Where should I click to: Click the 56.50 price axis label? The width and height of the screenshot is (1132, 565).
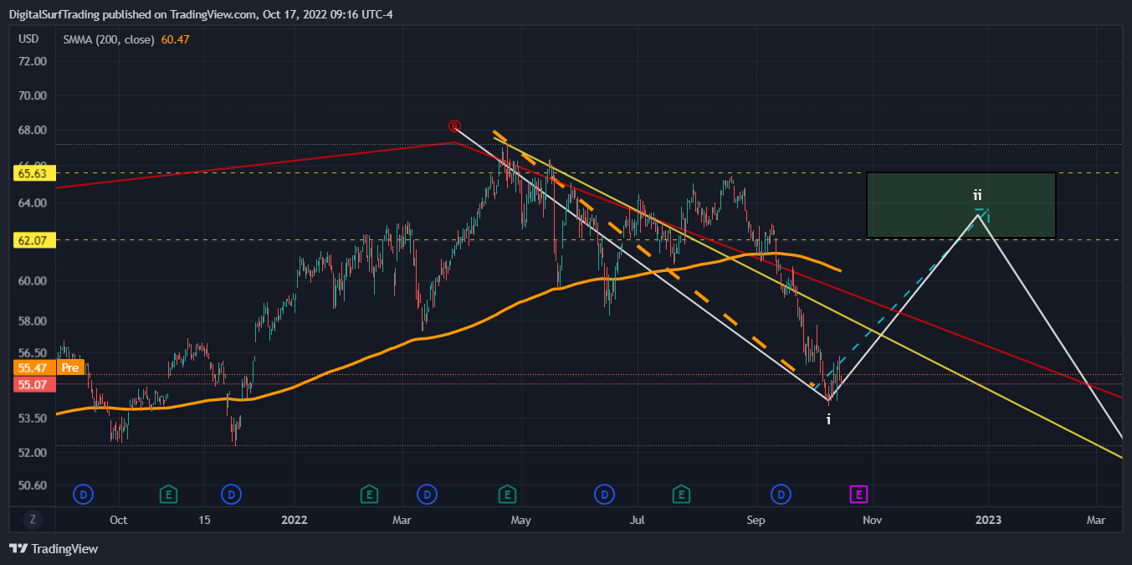32,353
